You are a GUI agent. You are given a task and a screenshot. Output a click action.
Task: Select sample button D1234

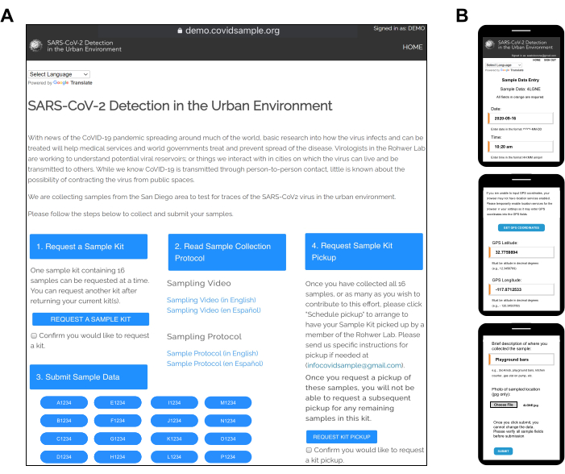pyautogui.click(x=64, y=457)
